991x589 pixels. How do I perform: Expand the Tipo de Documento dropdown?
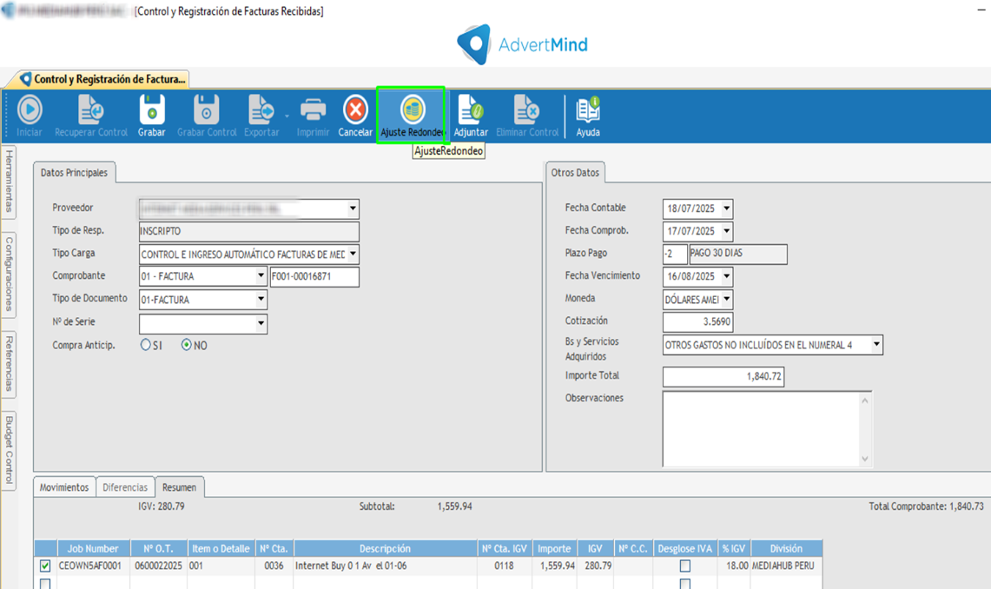(x=261, y=299)
